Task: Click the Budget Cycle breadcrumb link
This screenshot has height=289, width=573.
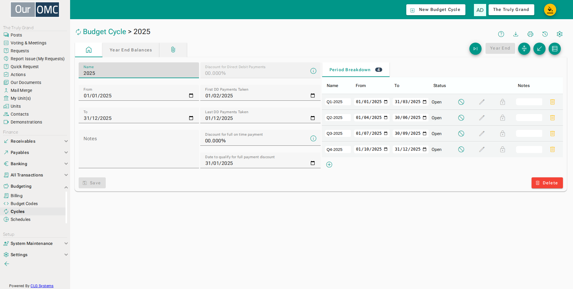Action: tap(105, 32)
